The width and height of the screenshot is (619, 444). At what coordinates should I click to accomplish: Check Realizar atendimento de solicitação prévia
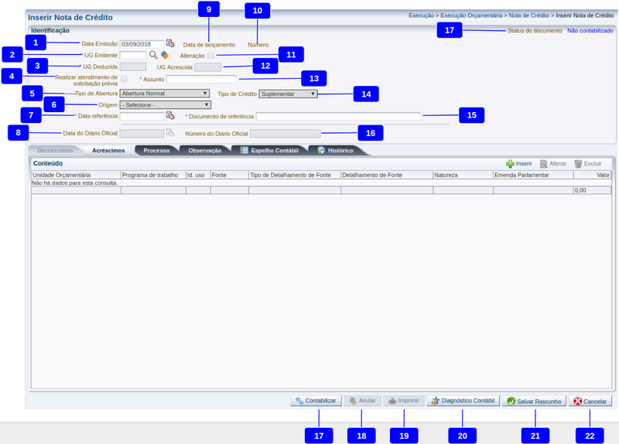point(125,79)
